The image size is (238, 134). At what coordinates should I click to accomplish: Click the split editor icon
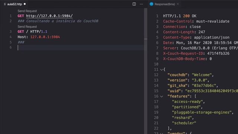[134, 4]
